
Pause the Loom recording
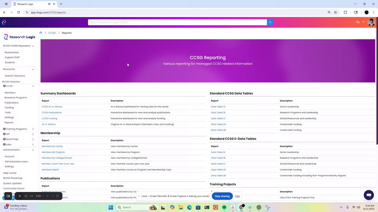(26, 196)
